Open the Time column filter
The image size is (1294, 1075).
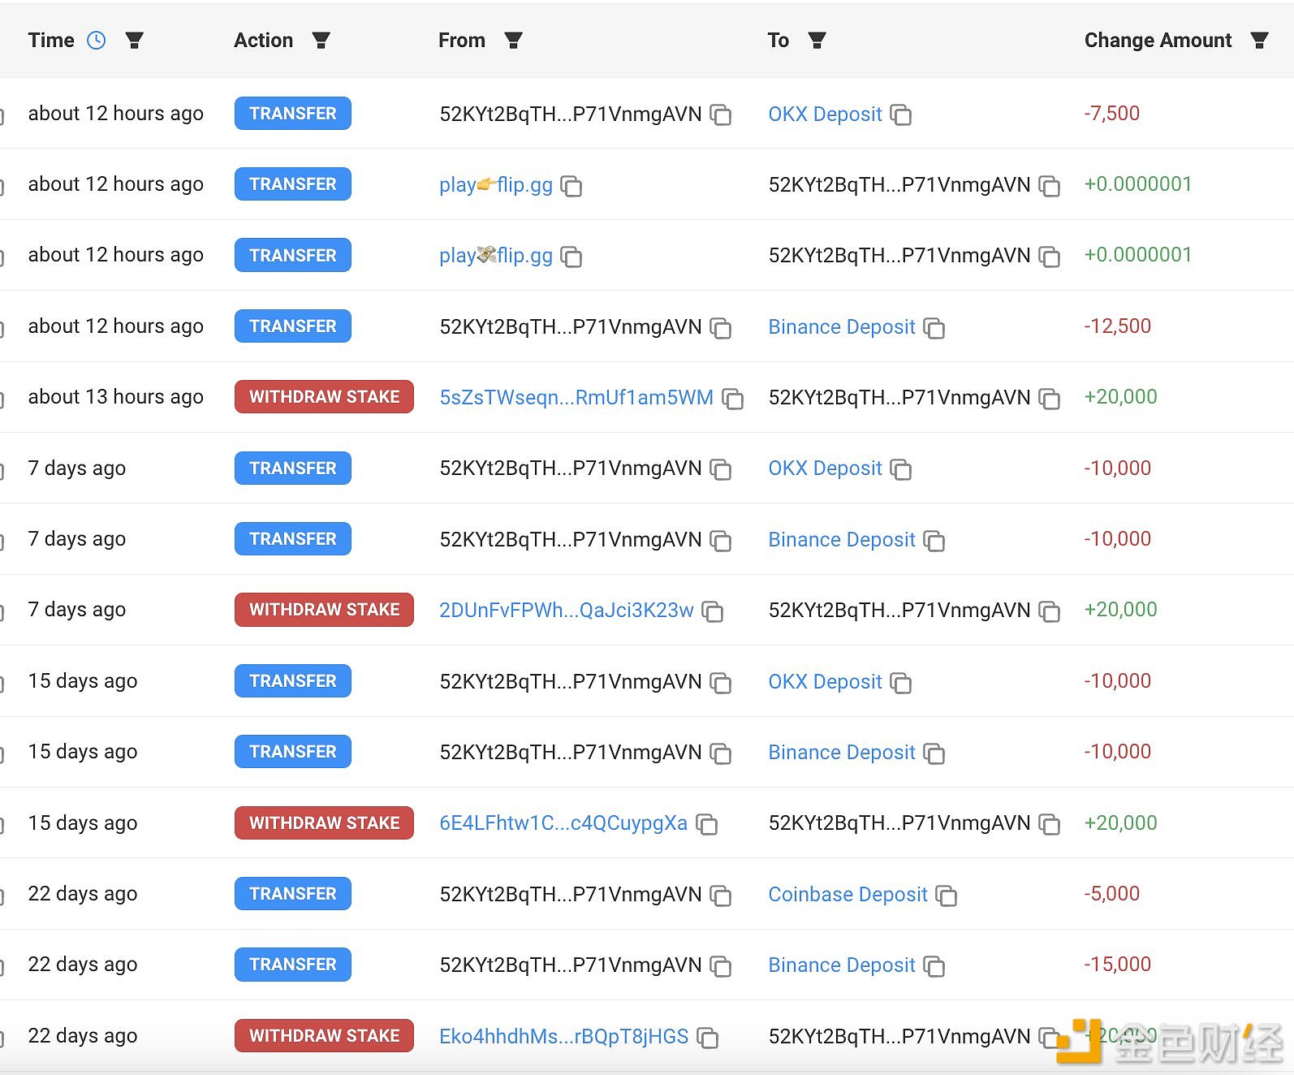tap(135, 41)
